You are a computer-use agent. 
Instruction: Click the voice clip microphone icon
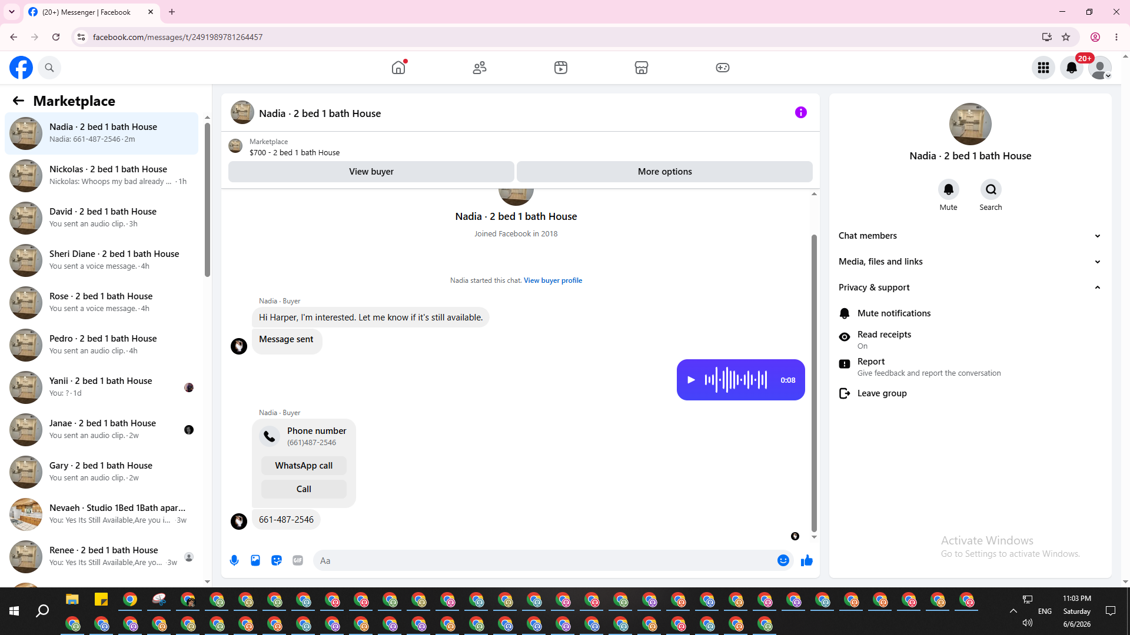tap(234, 560)
